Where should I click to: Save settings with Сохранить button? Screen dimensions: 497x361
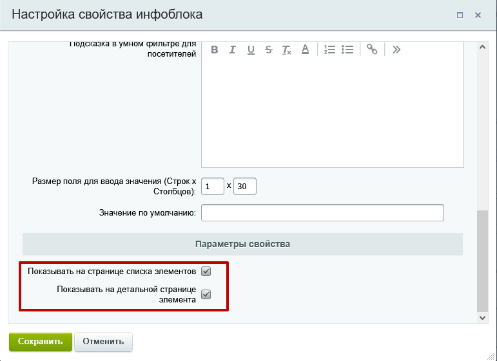pyautogui.click(x=41, y=342)
